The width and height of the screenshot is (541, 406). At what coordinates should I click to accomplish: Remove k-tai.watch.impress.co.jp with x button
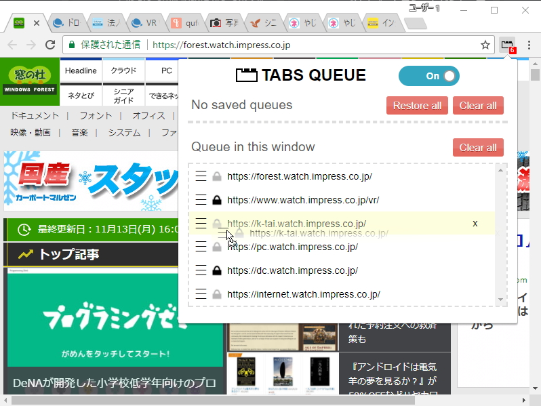pos(475,224)
